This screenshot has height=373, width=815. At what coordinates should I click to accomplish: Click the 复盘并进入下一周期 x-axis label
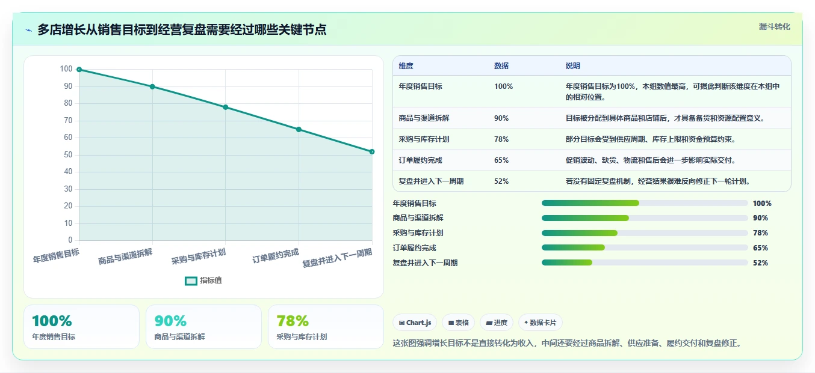click(x=337, y=258)
